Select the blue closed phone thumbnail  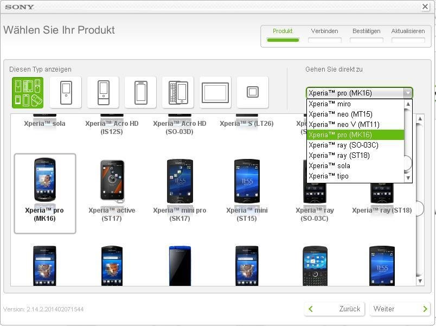coord(180,266)
